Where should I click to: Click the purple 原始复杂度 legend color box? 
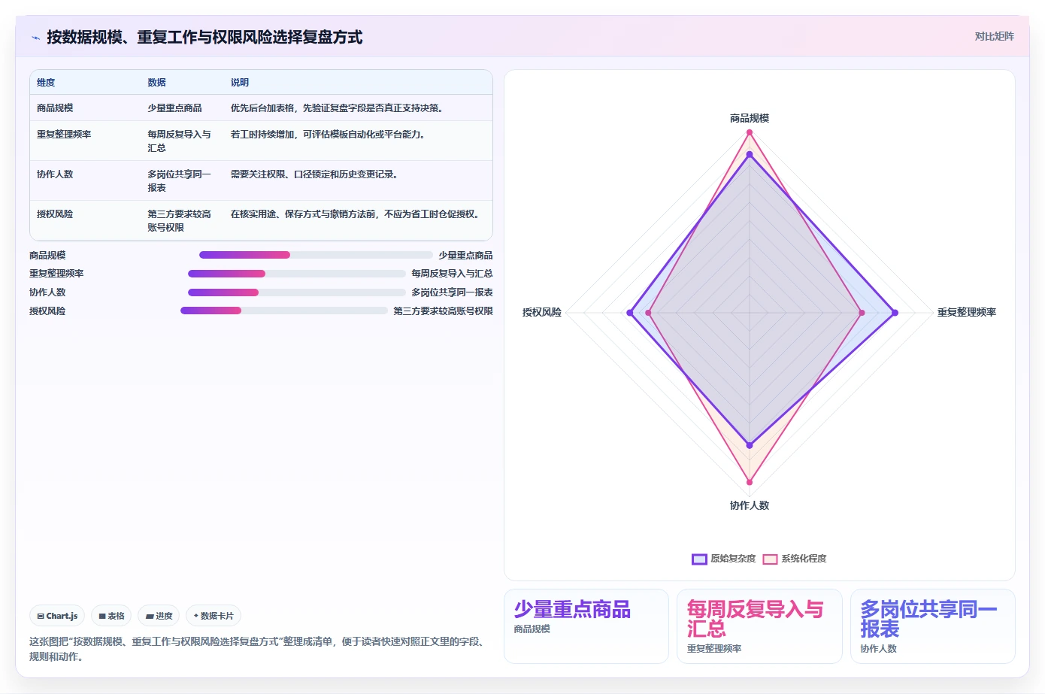coord(699,559)
